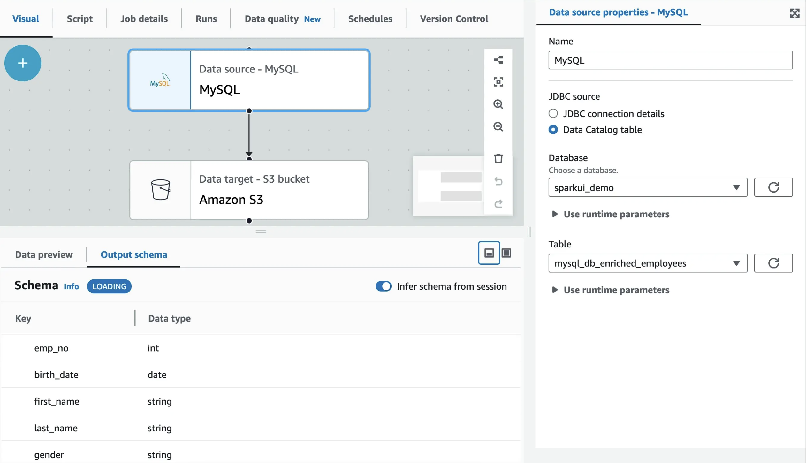Click the Info link next to Schema
The image size is (806, 463).
click(71, 287)
